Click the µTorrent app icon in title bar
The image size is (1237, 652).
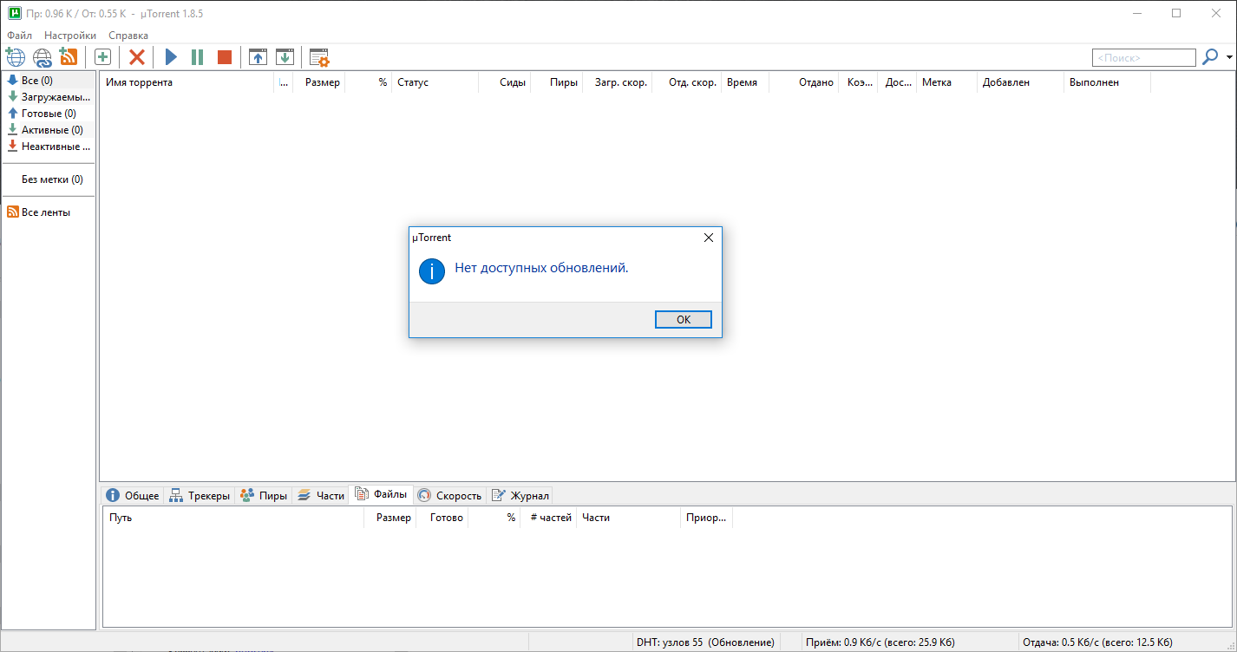15,13
